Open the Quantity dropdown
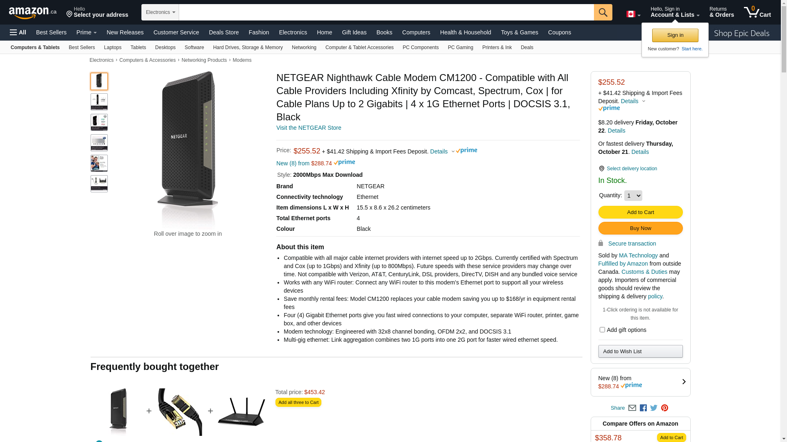The width and height of the screenshot is (787, 442). [x=633, y=196]
